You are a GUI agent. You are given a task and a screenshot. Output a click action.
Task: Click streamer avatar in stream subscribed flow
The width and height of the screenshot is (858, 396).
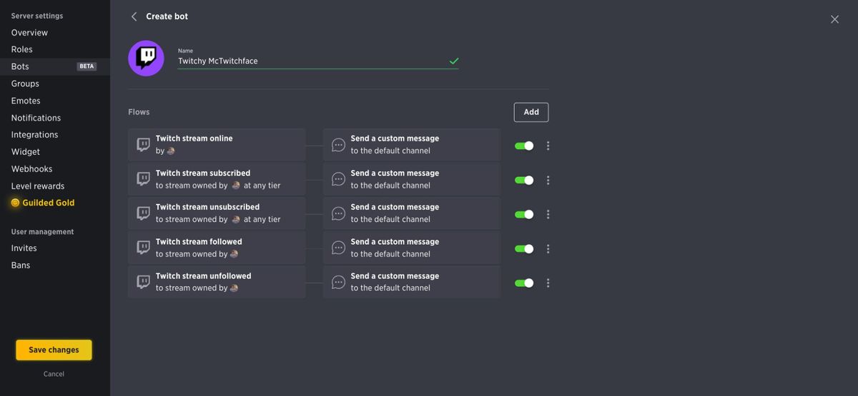236,186
